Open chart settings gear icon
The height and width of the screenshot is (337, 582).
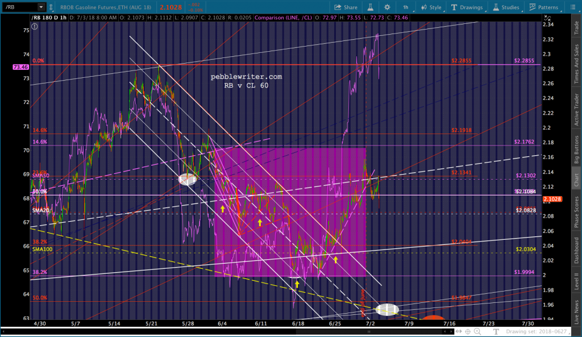[x=387, y=7]
